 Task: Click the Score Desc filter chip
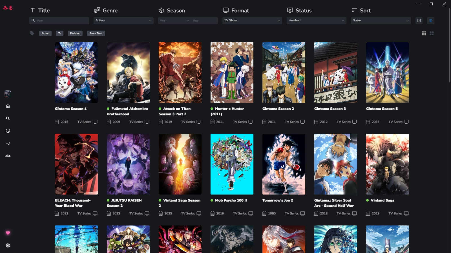point(96,33)
